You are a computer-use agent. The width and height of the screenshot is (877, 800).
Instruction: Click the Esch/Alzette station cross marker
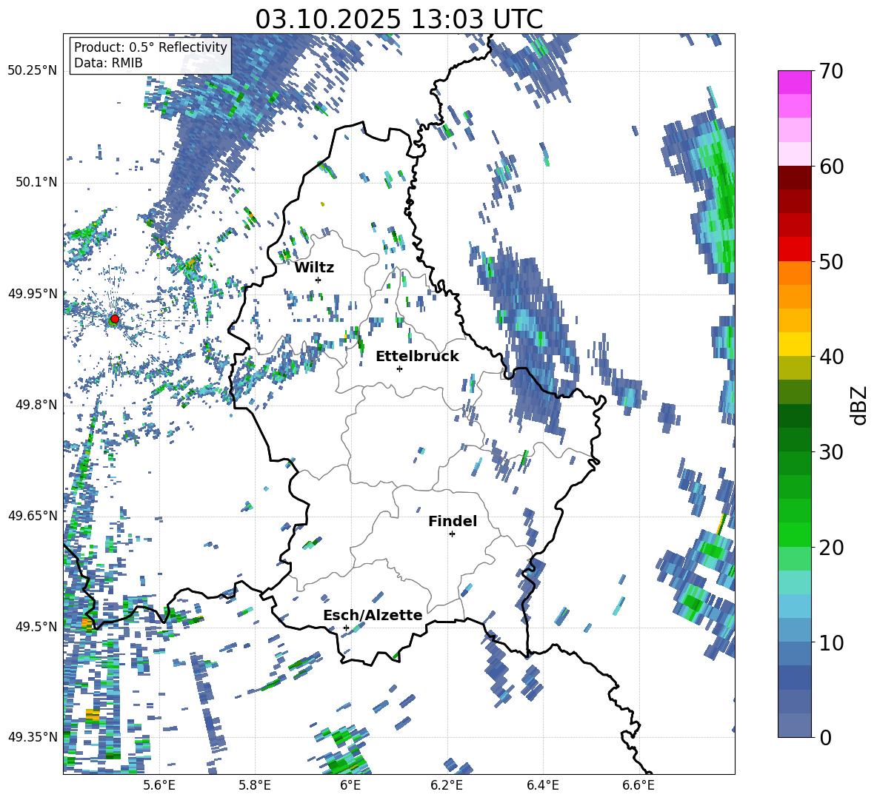(346, 628)
